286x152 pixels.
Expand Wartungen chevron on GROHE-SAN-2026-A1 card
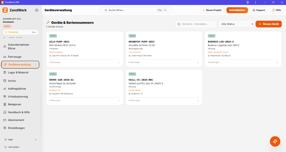(119, 100)
